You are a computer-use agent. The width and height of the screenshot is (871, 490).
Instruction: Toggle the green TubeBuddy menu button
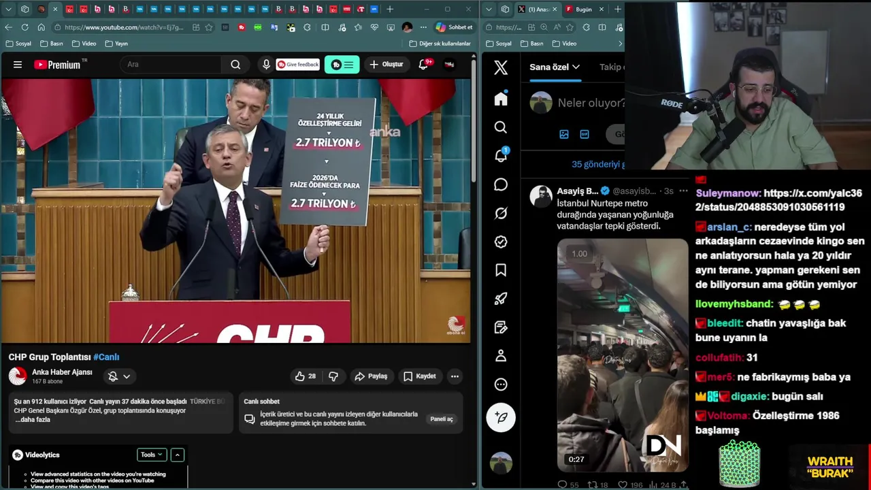coord(342,65)
